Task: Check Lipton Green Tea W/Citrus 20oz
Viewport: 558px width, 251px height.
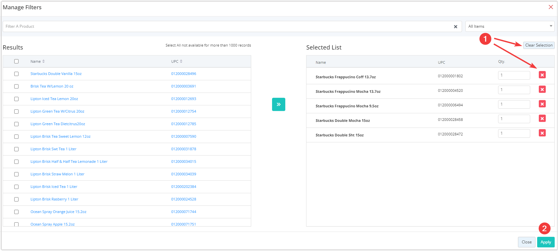Action: point(16,112)
